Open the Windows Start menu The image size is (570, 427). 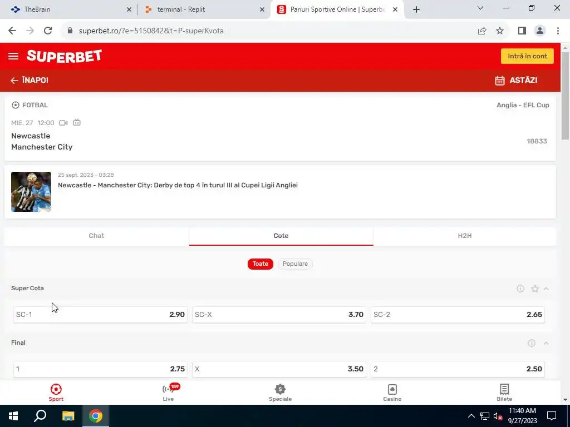coord(13,416)
